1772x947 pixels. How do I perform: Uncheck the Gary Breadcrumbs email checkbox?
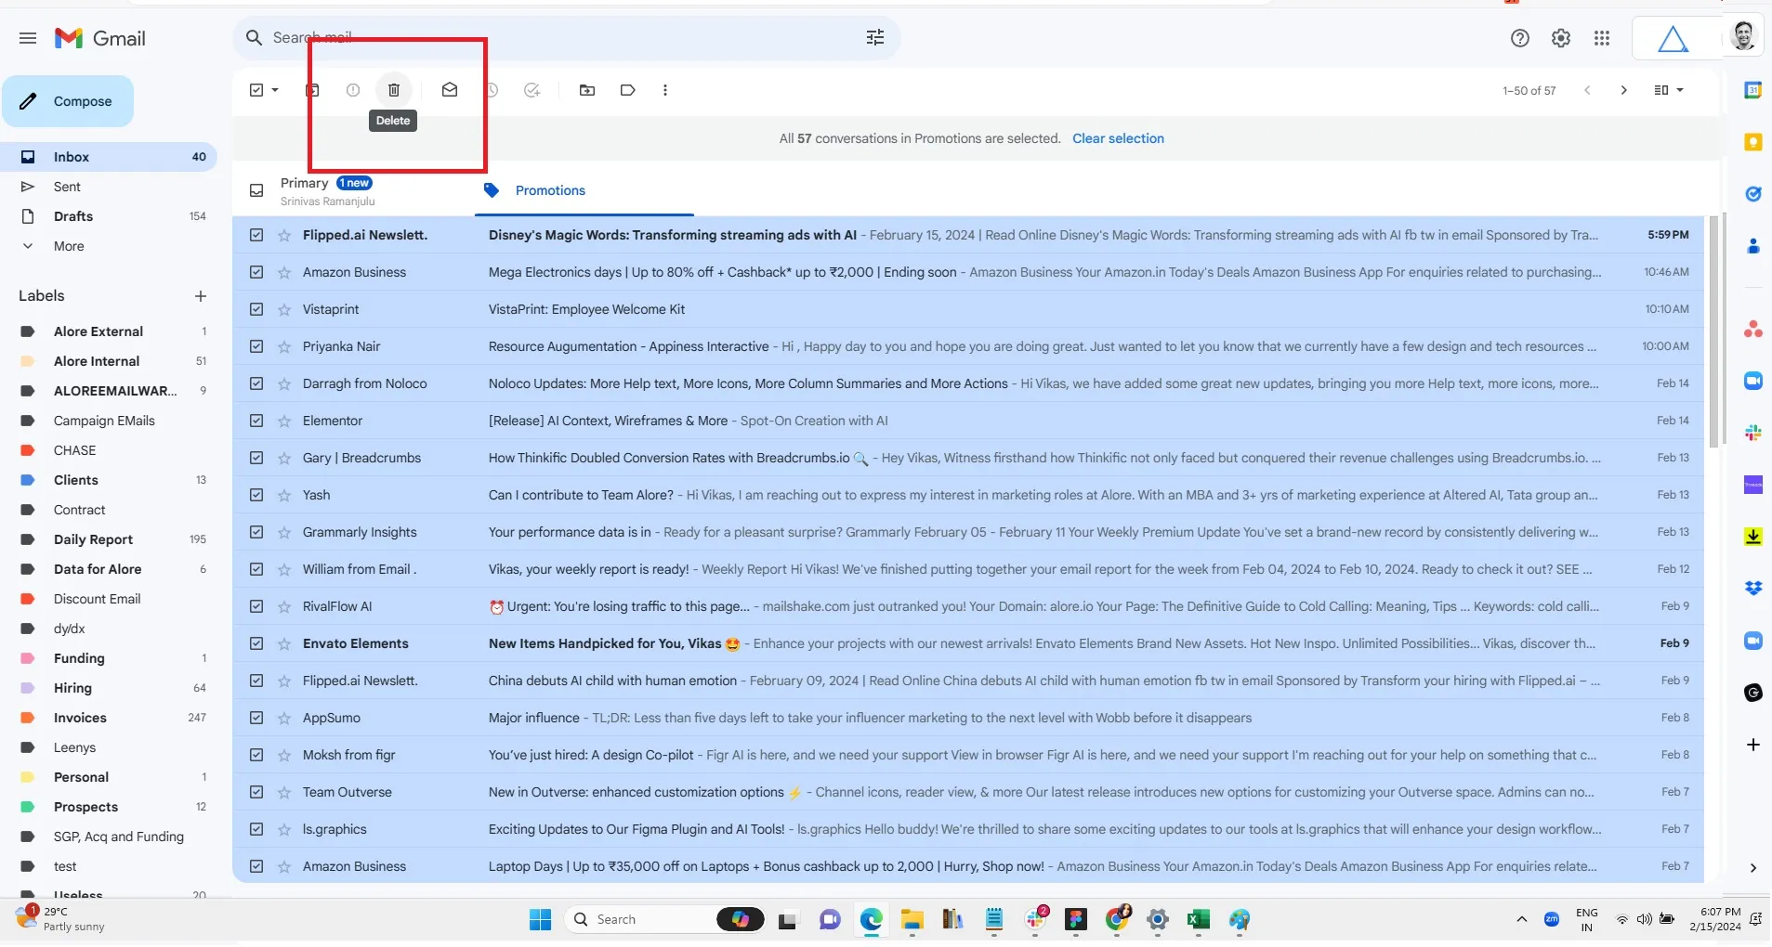point(256,458)
